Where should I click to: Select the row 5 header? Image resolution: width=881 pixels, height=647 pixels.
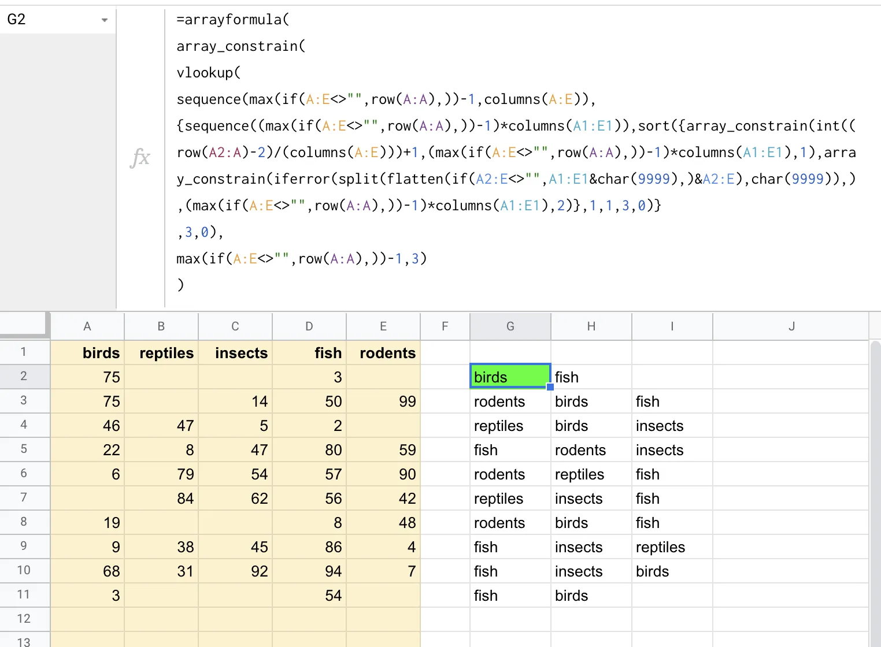24,449
